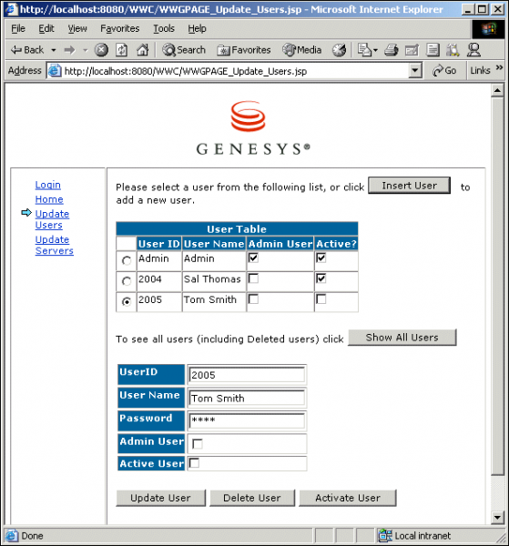Image resolution: width=509 pixels, height=546 pixels.
Task: Click the Refresh page icon
Action: (x=122, y=50)
